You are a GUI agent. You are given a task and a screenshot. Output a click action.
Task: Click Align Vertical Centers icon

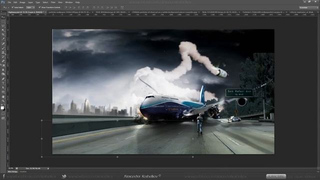pyautogui.click(x=70, y=7)
